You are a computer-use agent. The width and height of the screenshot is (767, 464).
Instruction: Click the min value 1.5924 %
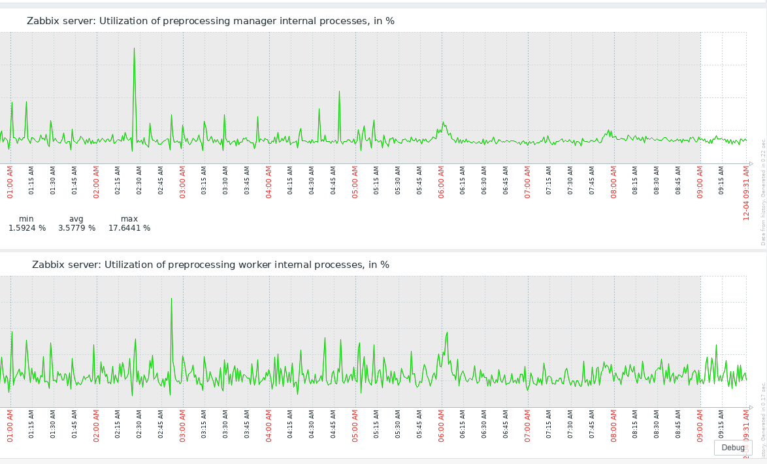pyautogui.click(x=27, y=228)
